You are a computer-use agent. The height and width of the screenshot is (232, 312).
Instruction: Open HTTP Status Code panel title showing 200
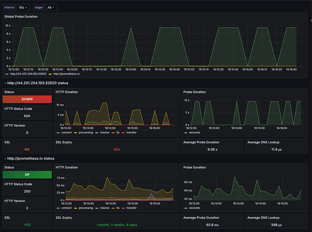pos(18,184)
